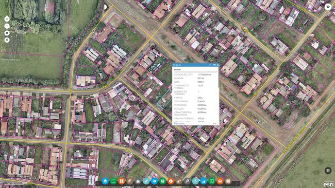Open the brown icon after the basemap gallery
This screenshot has height=188, width=335.
click(x=130, y=181)
